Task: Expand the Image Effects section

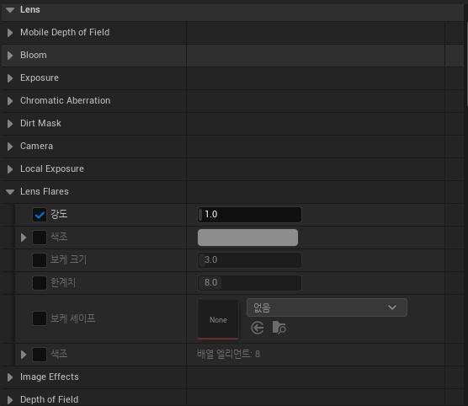Action: coord(10,377)
